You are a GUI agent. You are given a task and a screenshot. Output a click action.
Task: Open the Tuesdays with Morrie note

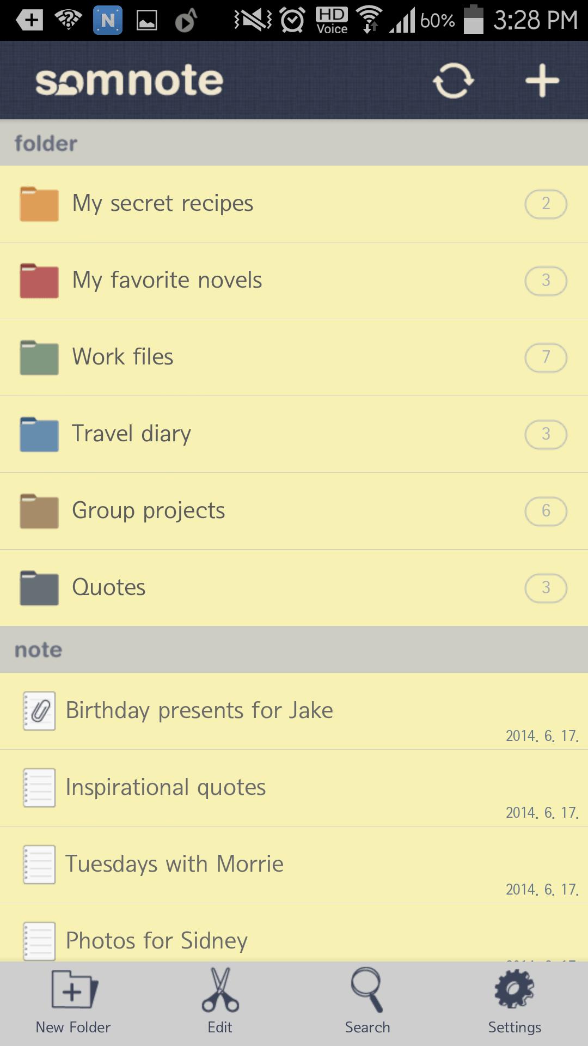click(294, 865)
